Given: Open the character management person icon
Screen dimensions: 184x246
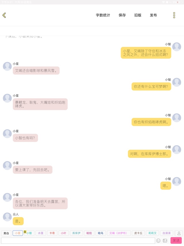Looking at the screenshot, I should pos(179,233).
